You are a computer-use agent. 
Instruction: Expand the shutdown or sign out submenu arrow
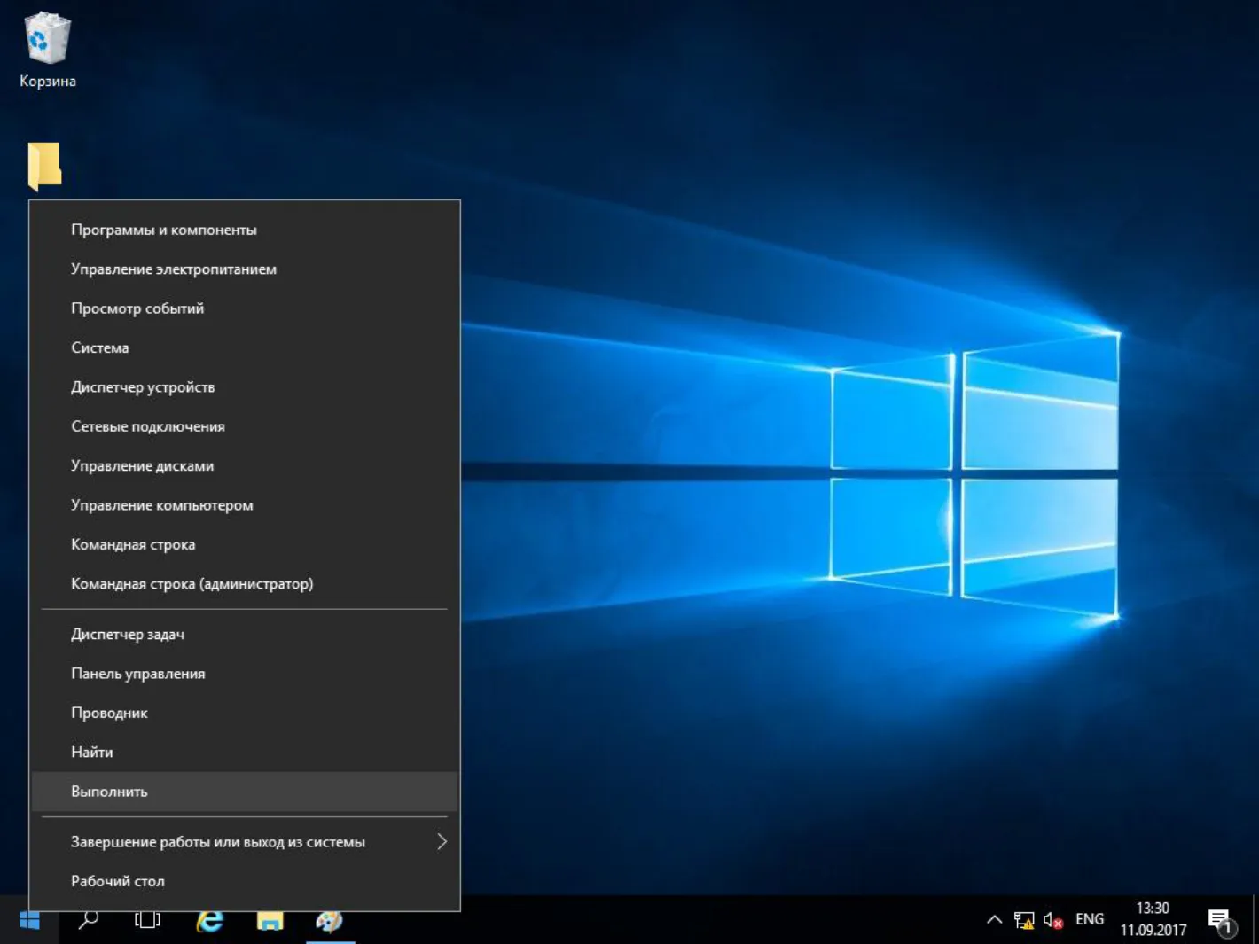point(442,841)
